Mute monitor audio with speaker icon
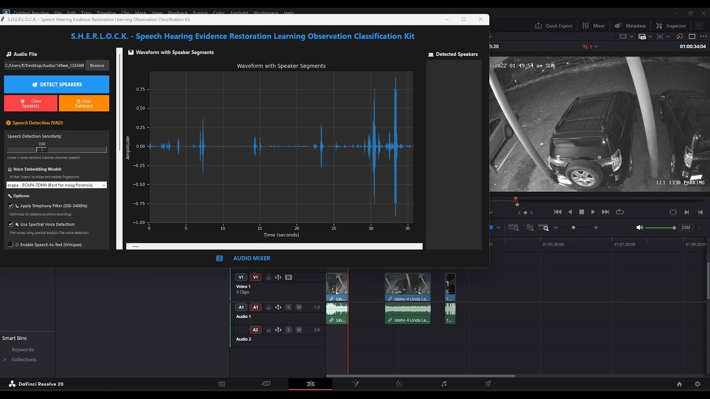 pos(639,228)
